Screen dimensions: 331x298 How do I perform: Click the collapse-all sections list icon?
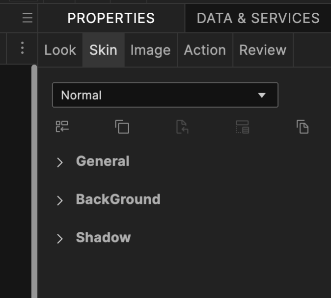pyautogui.click(x=62, y=127)
